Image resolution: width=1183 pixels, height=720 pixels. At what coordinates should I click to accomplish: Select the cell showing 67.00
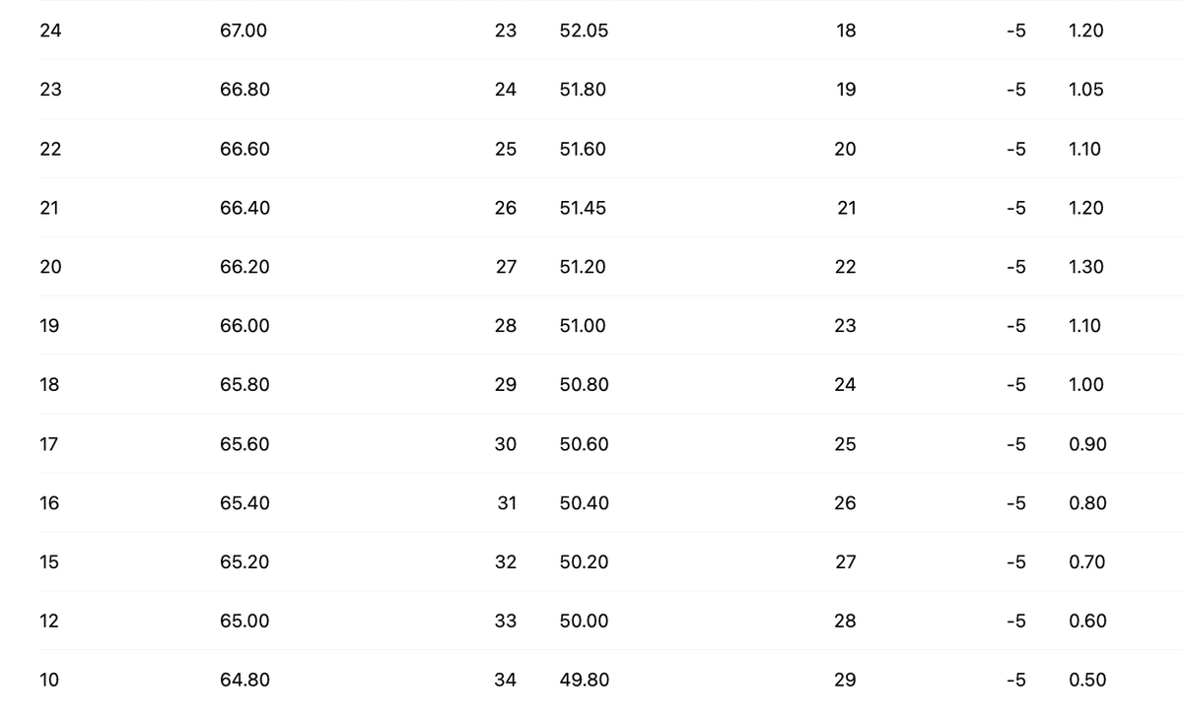click(244, 31)
